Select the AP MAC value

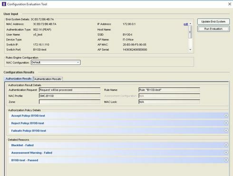coord(135,45)
